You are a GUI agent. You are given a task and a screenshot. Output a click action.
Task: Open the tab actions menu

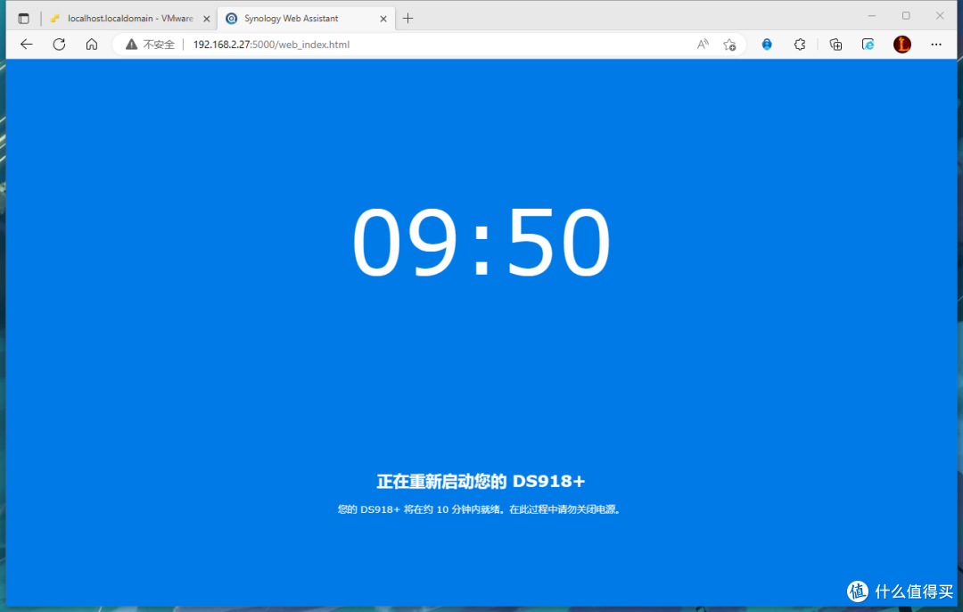(x=23, y=17)
